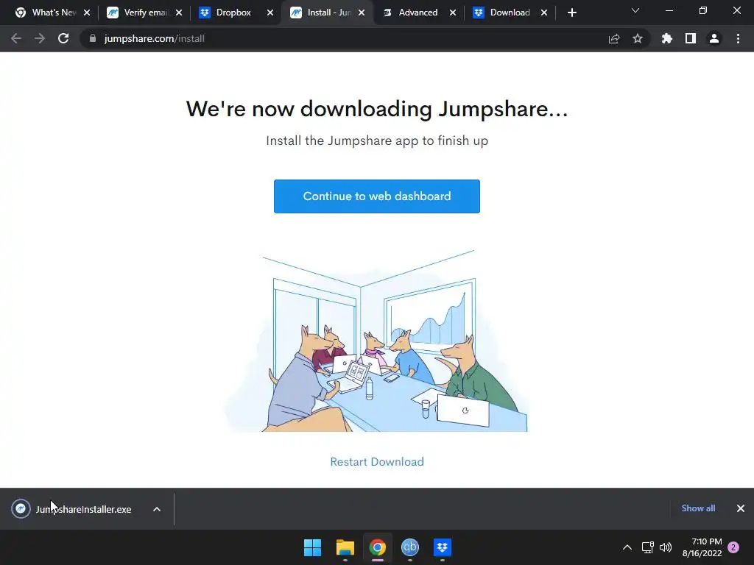Show all downloads

click(x=698, y=508)
